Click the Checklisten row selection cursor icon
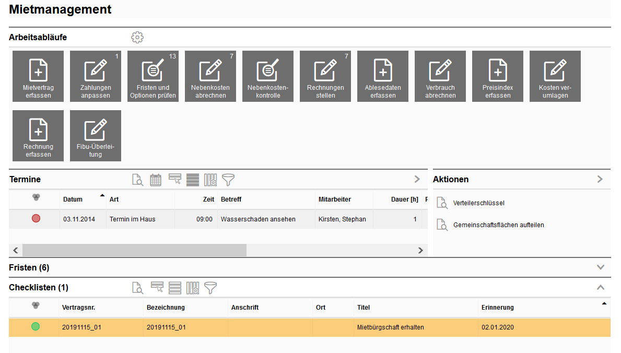 (157, 287)
